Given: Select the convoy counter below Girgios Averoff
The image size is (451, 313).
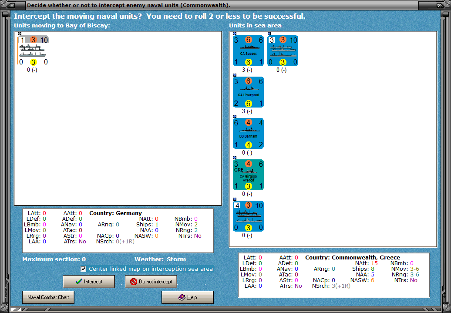Looking at the screenshot, I should click(x=248, y=216).
